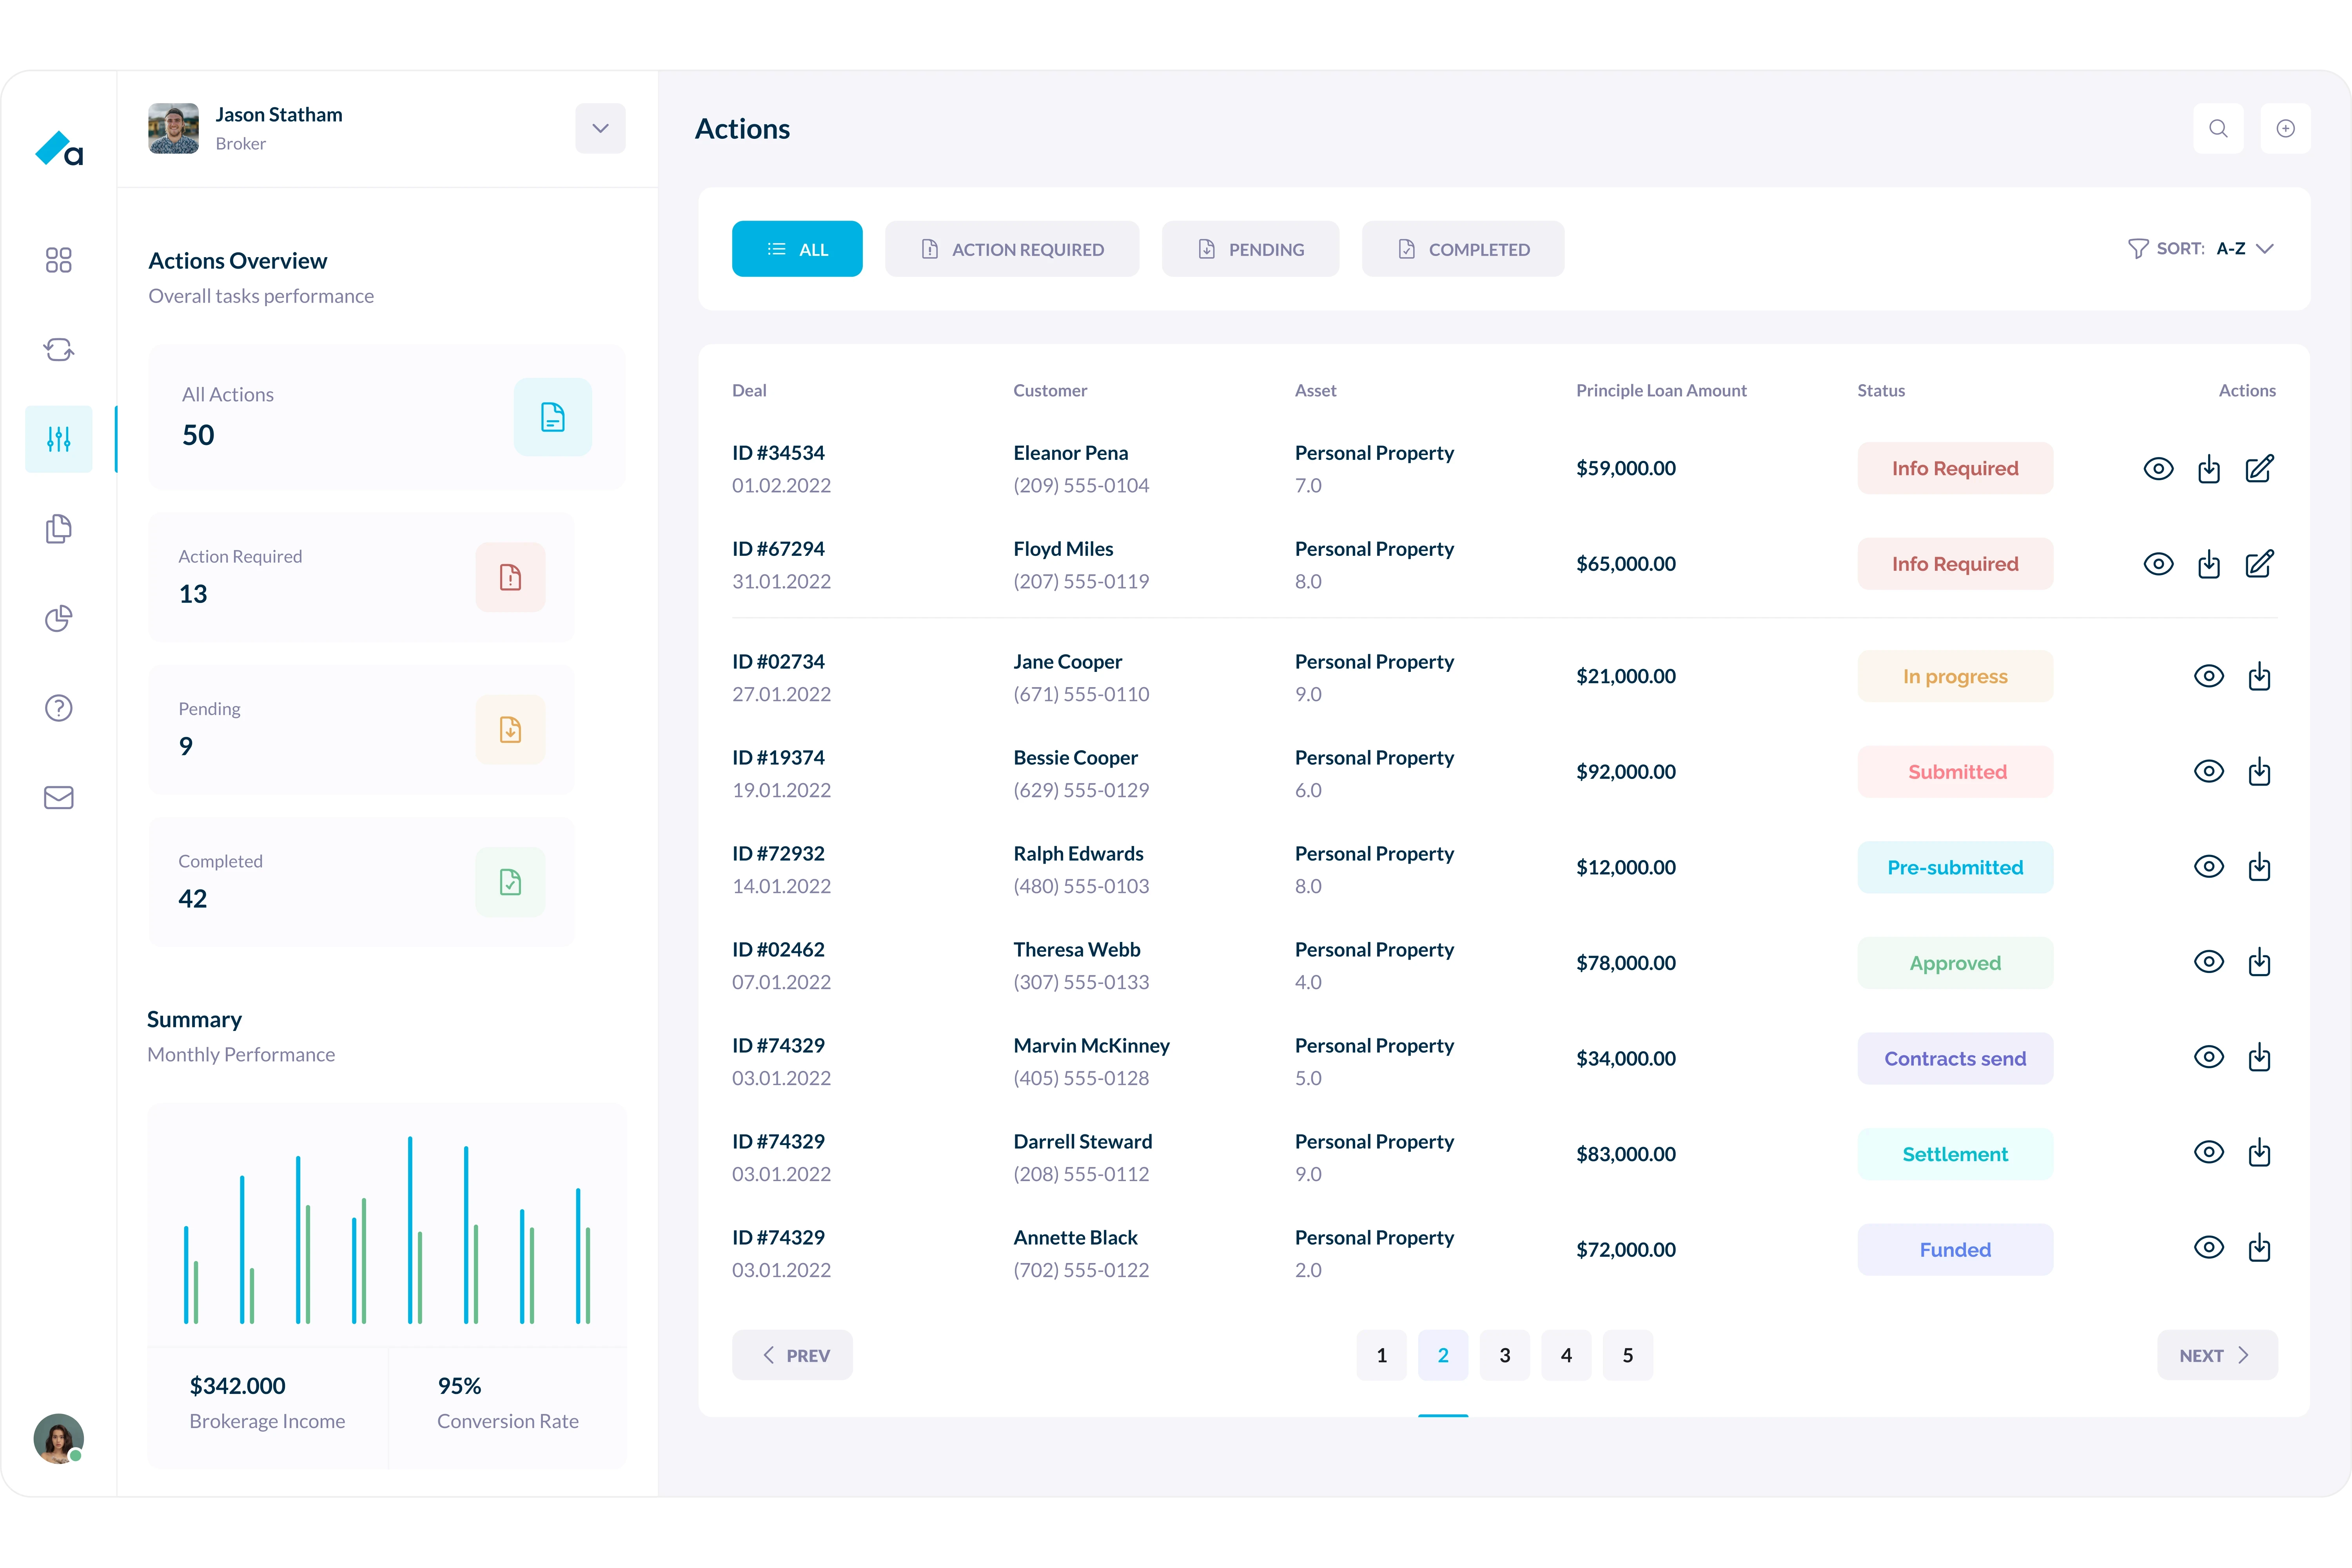Click the search icon in top bar

click(x=2219, y=128)
